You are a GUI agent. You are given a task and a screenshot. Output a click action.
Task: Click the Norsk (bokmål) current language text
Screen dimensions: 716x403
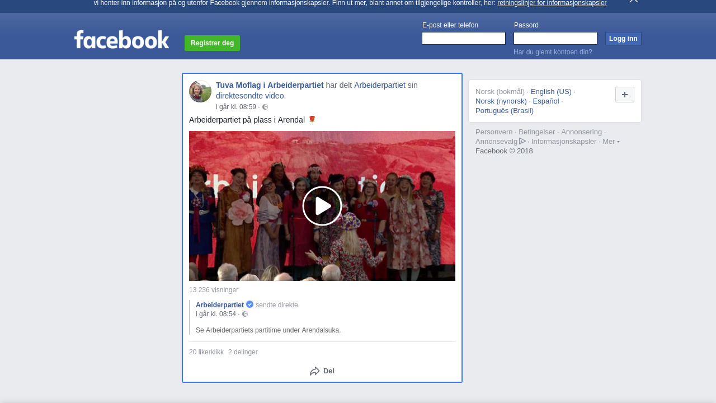(x=500, y=92)
